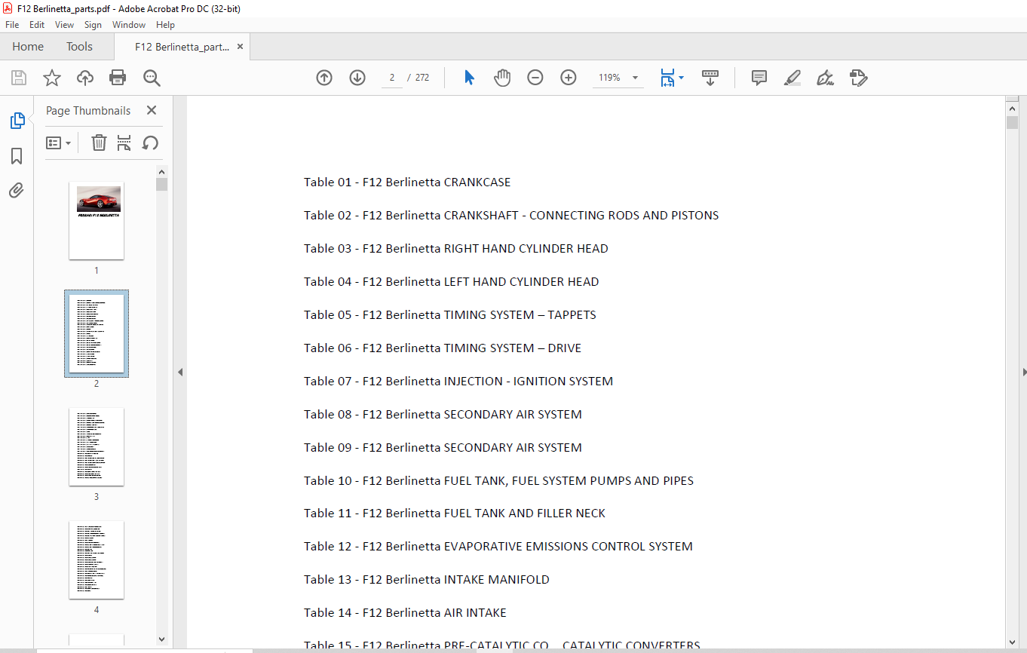Open the Help menu
The image size is (1027, 653).
(x=165, y=25)
